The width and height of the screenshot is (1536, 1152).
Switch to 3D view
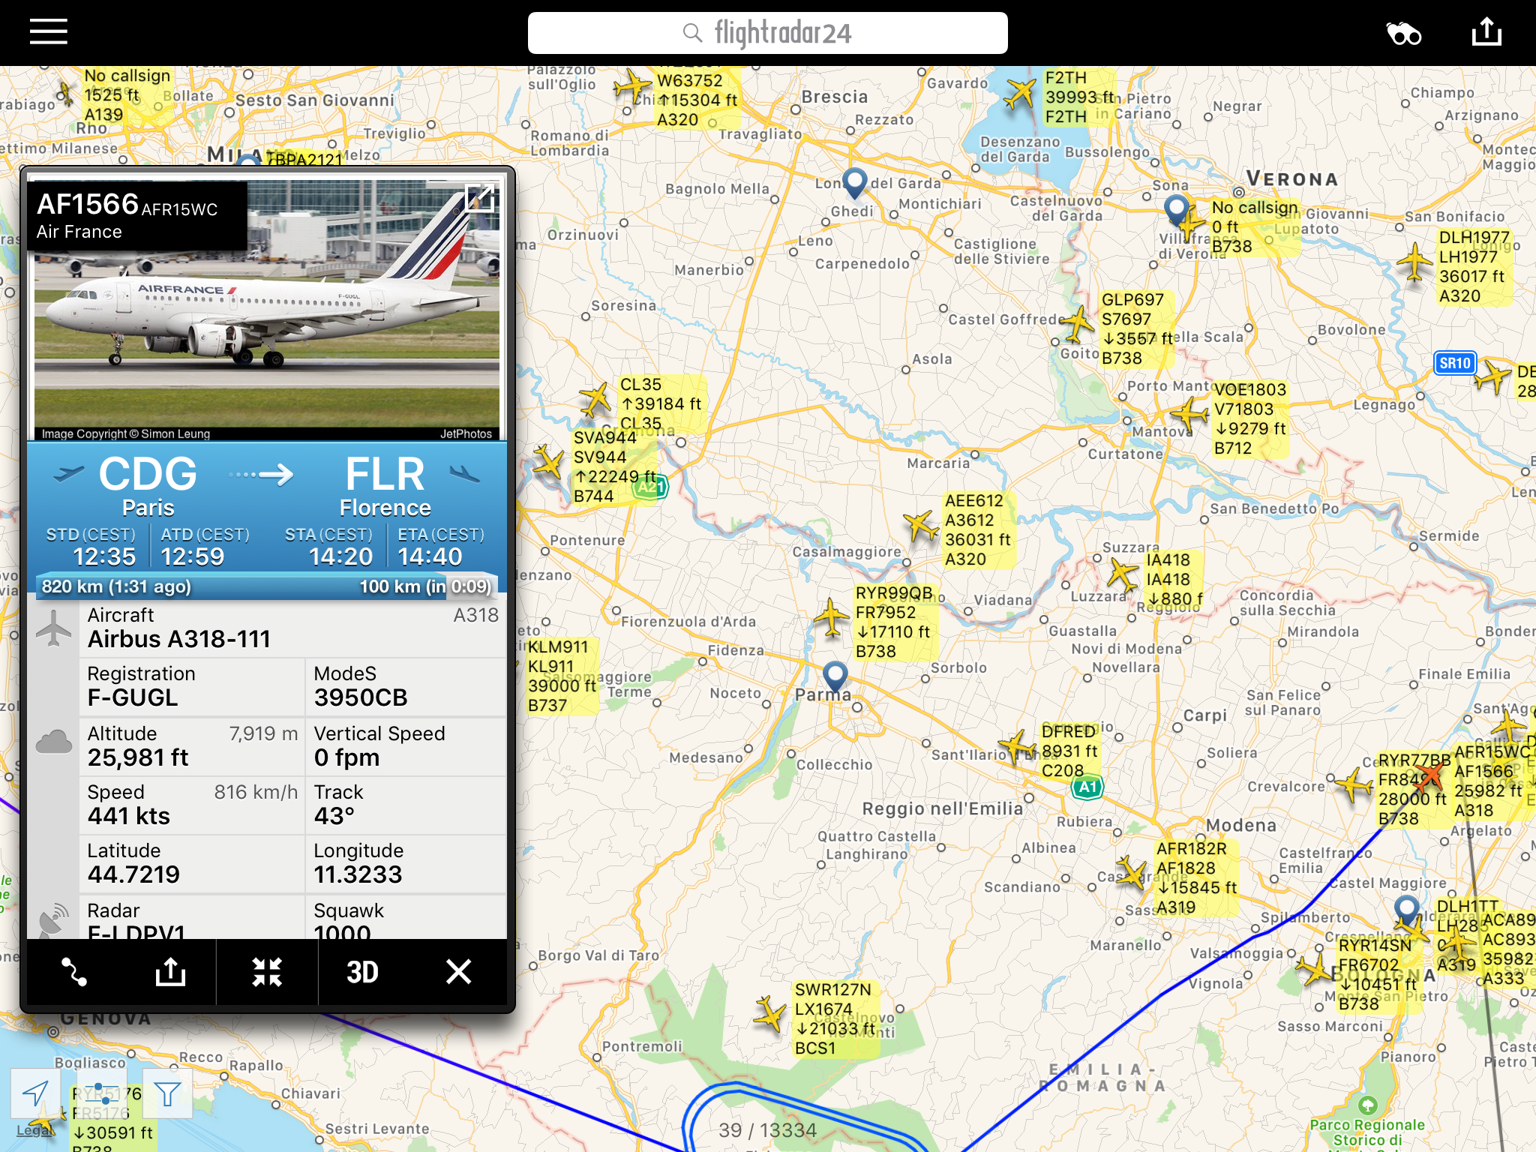point(363,972)
